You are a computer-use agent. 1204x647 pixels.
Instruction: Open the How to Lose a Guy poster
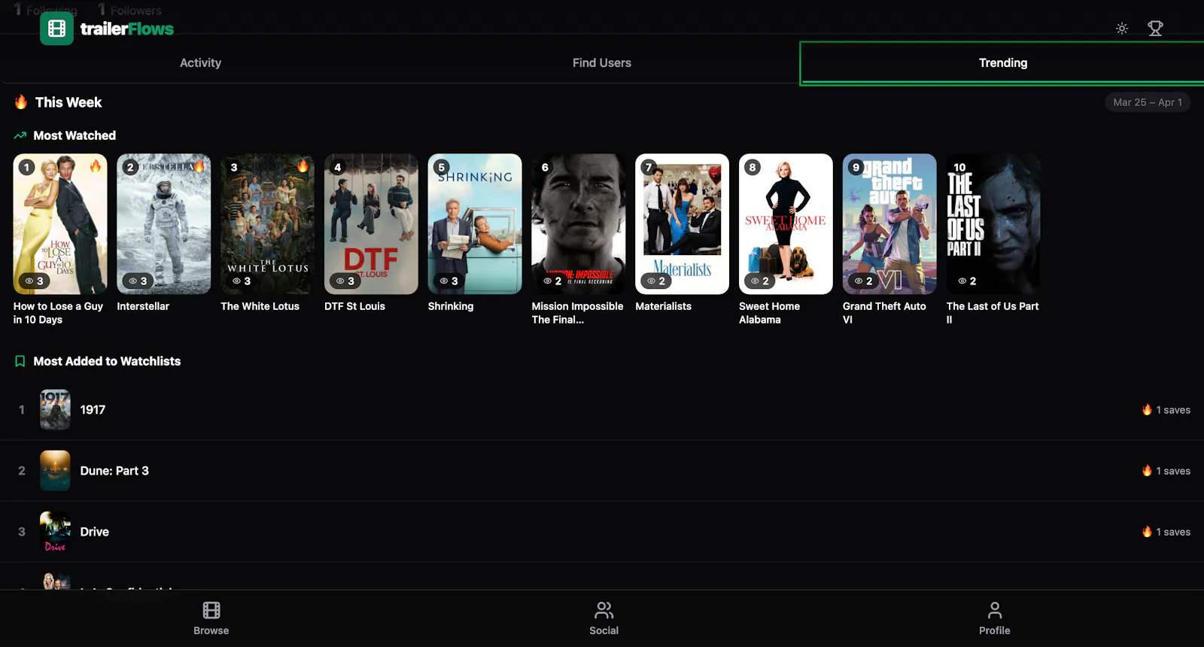pyautogui.click(x=60, y=224)
